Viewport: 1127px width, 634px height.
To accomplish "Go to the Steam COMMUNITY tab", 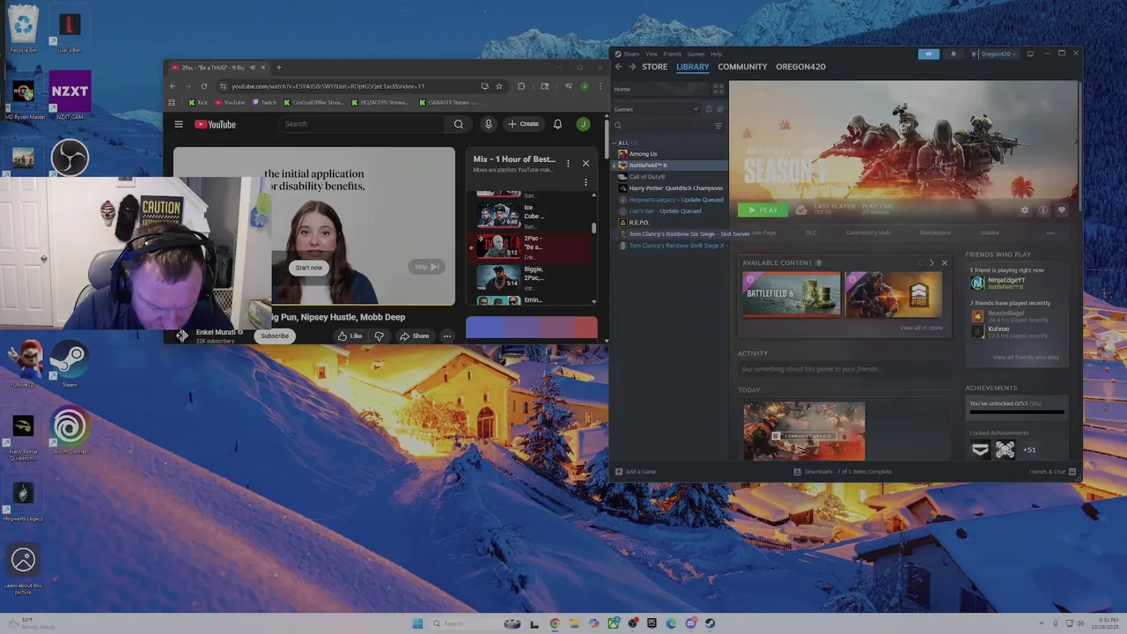I will coord(742,67).
